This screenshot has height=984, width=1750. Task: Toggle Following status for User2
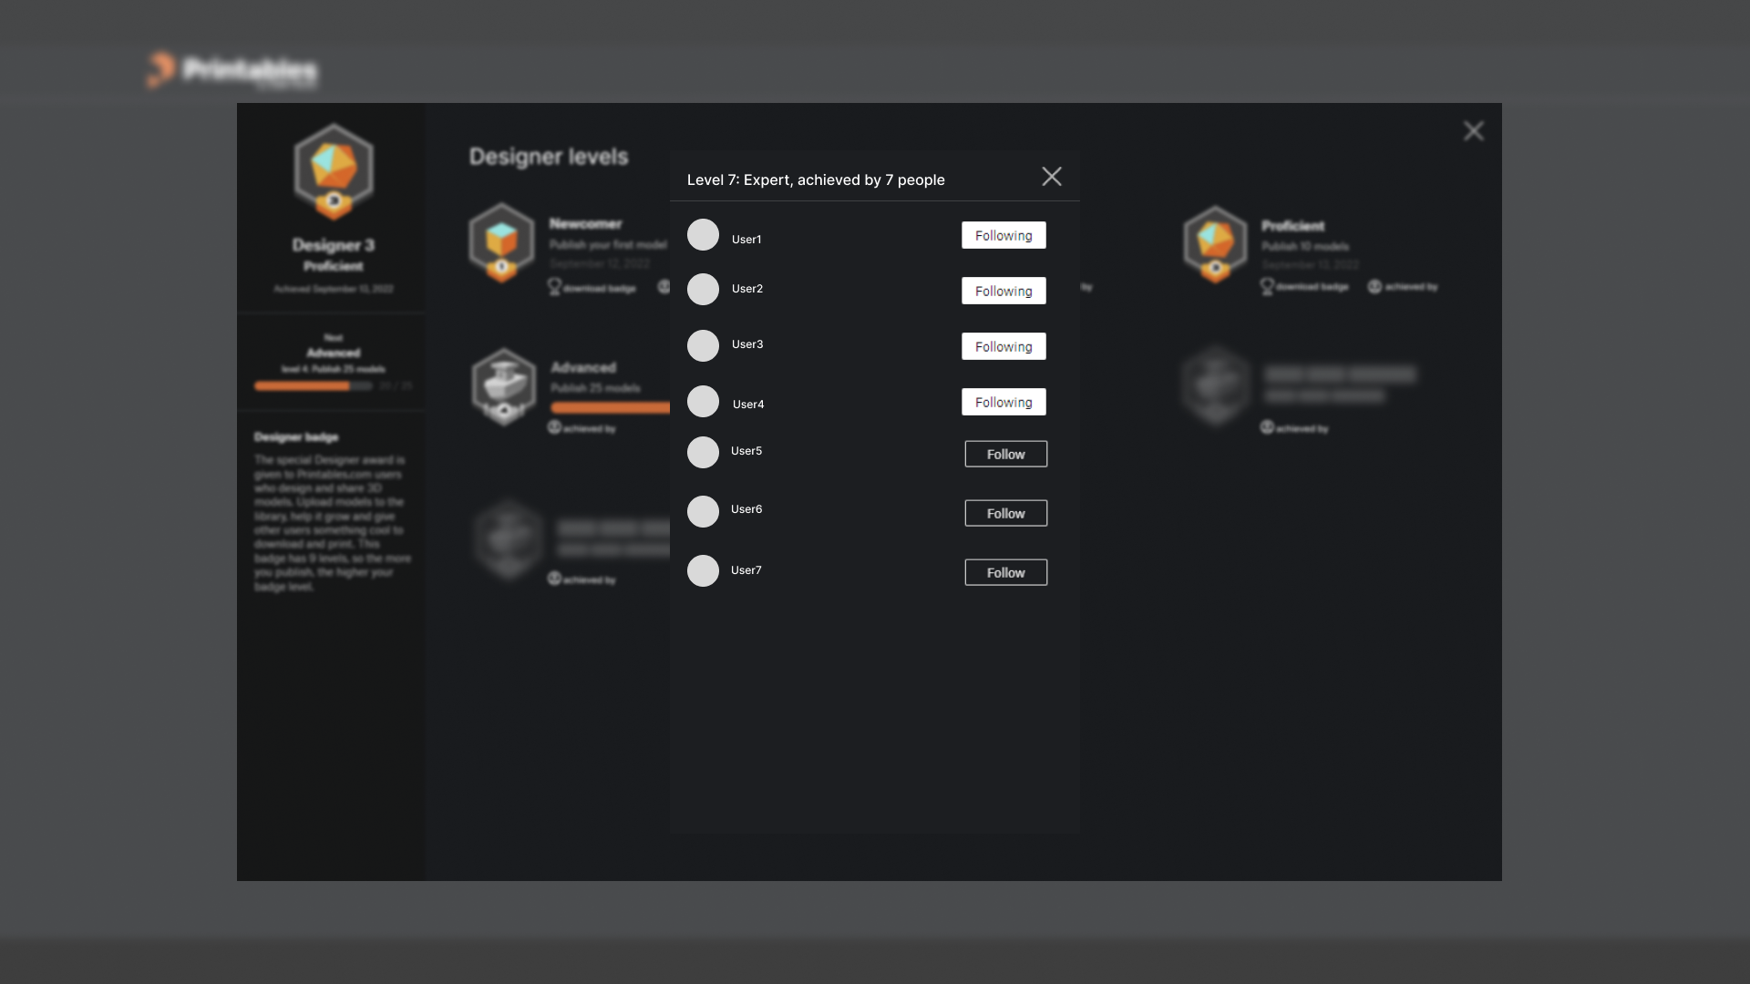[1003, 290]
